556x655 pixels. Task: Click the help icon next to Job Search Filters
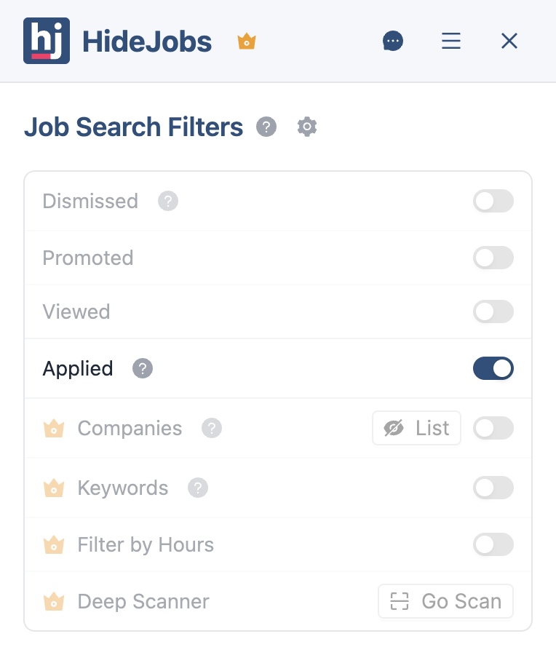[x=266, y=127]
